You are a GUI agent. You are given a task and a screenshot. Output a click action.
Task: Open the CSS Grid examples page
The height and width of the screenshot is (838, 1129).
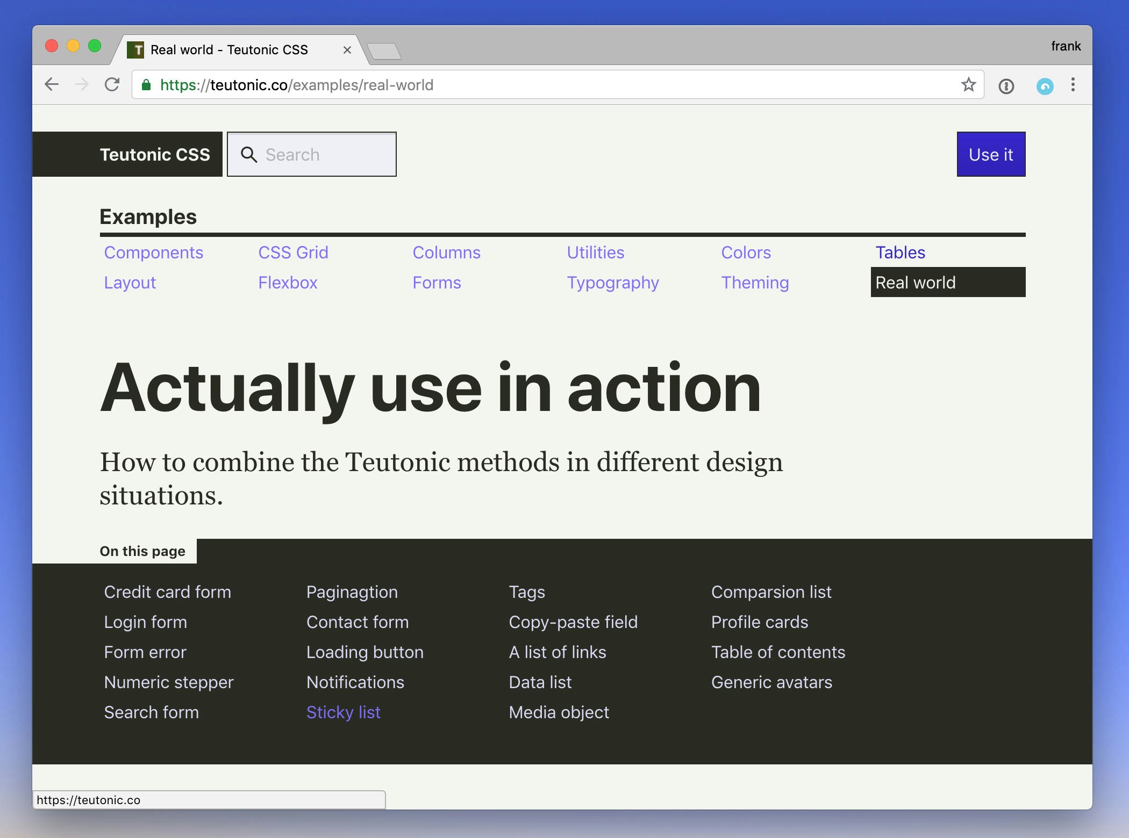[x=294, y=252]
